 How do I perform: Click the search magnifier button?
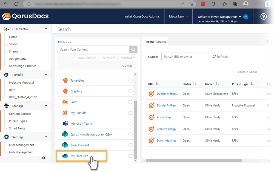pos(133,50)
